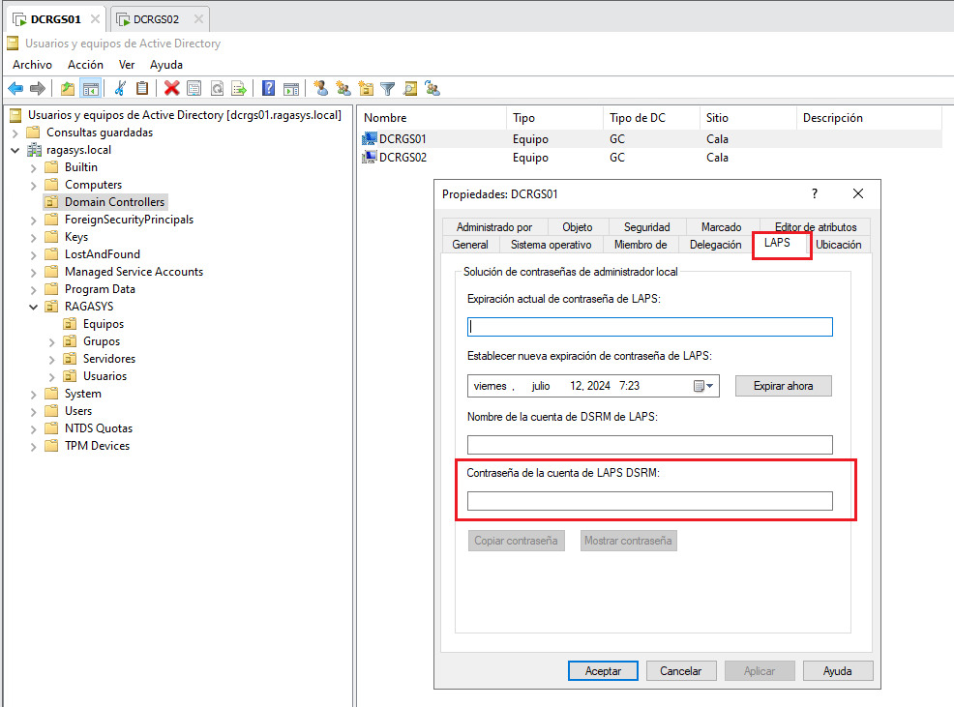This screenshot has height=707, width=954.
Task: Click the LAPS DSRM password input field
Action: 650,501
